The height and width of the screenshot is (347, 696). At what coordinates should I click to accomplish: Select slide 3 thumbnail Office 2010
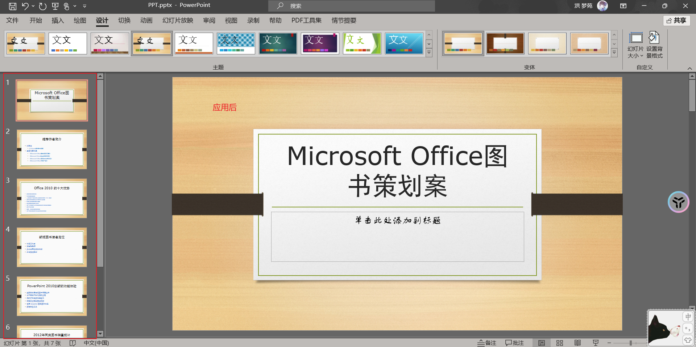pos(52,198)
